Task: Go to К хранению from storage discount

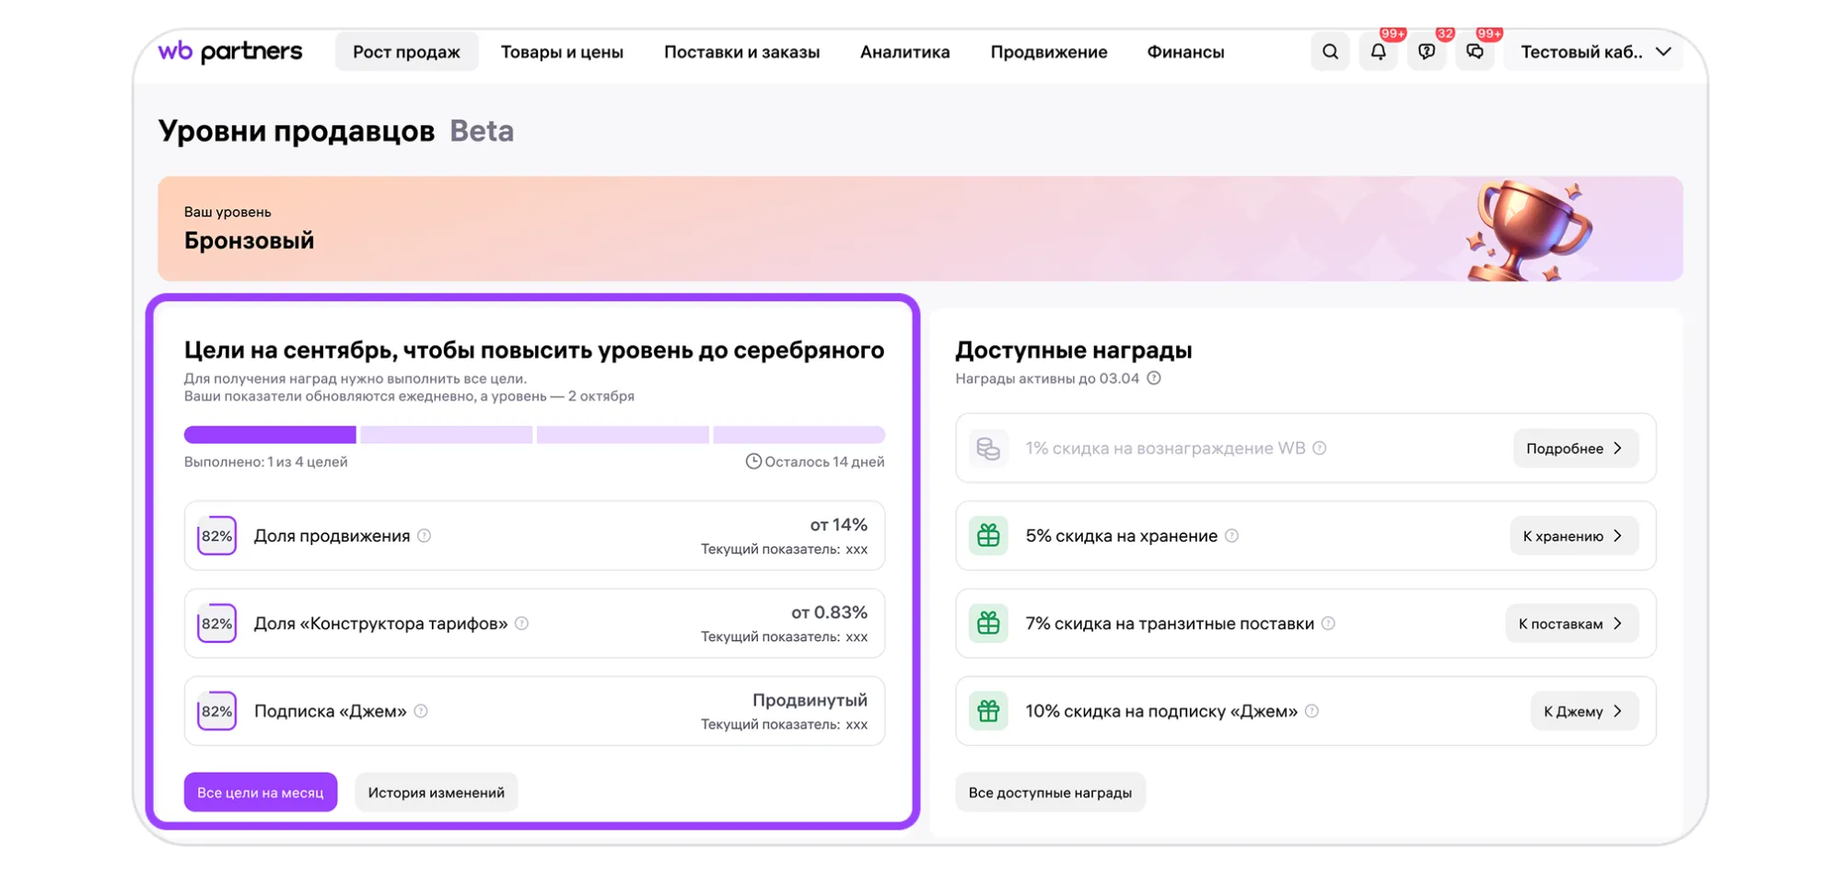Action: (x=1572, y=536)
